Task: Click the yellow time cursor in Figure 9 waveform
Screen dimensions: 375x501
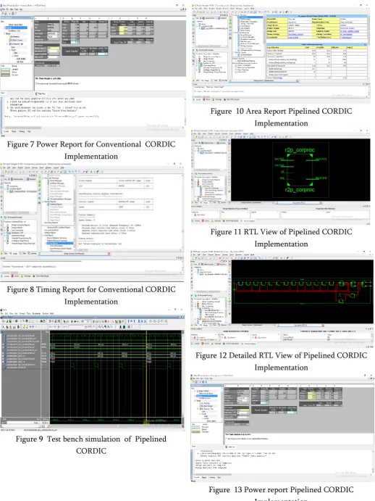Action: [146, 376]
